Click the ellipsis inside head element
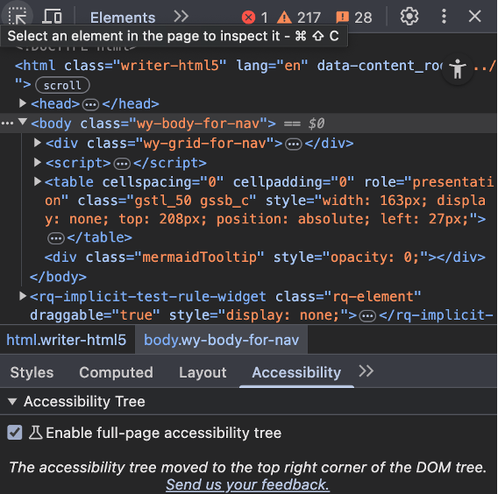 pyautogui.click(x=90, y=104)
